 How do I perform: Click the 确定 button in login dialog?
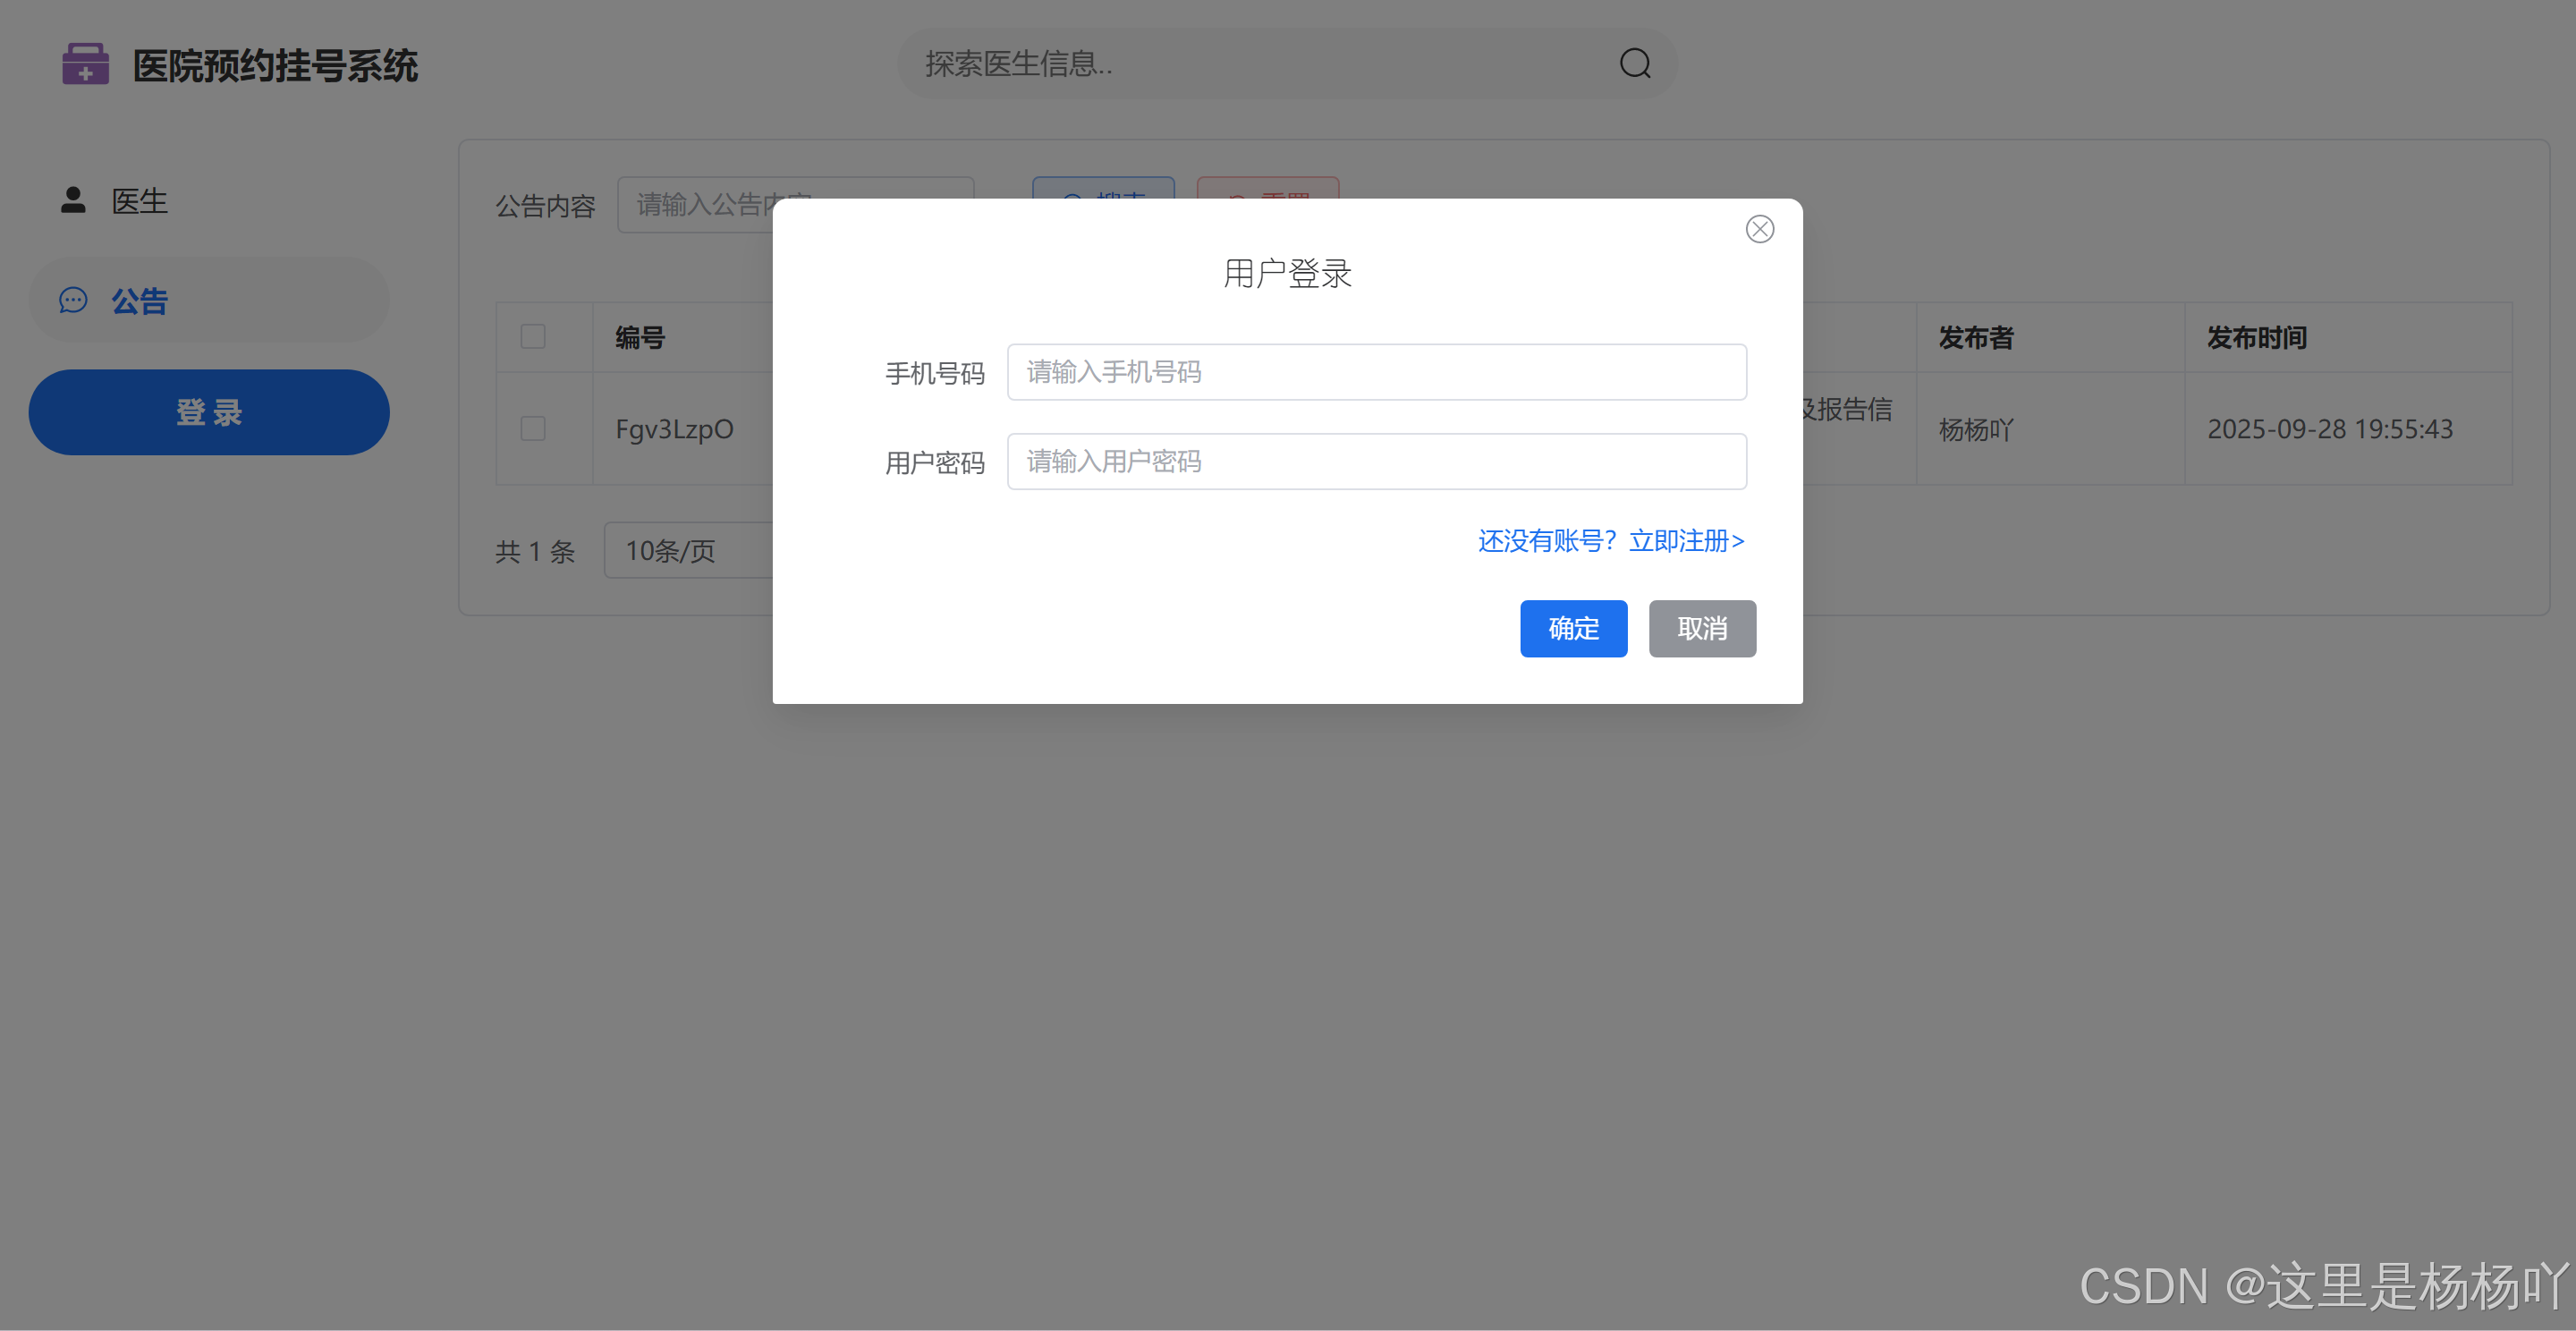pyautogui.click(x=1573, y=628)
